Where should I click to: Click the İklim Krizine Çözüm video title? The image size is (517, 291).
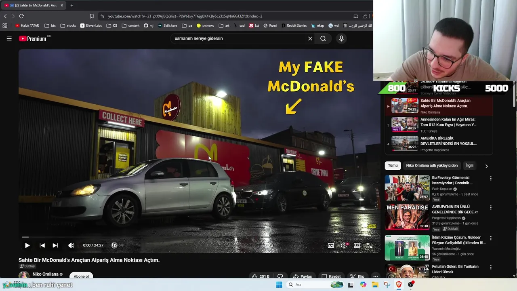(459, 240)
